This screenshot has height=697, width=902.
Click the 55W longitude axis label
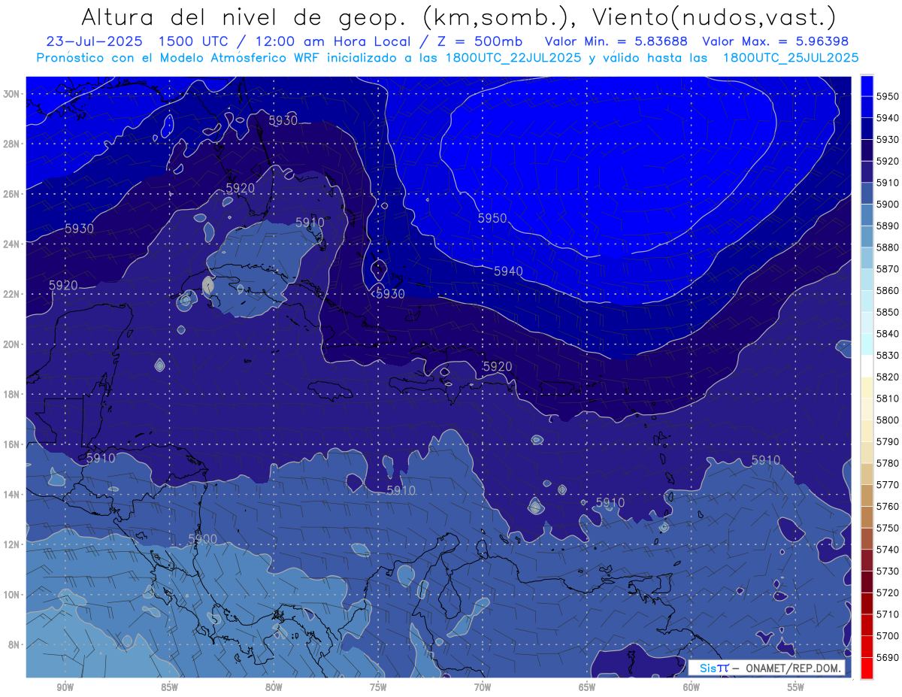tap(796, 686)
